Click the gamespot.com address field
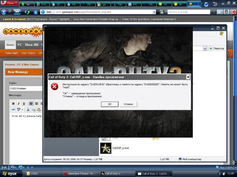 (x=103, y=12)
